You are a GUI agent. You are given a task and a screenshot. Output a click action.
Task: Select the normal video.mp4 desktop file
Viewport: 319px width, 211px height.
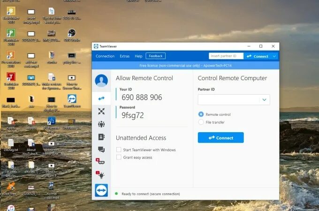pyautogui.click(x=51, y=191)
